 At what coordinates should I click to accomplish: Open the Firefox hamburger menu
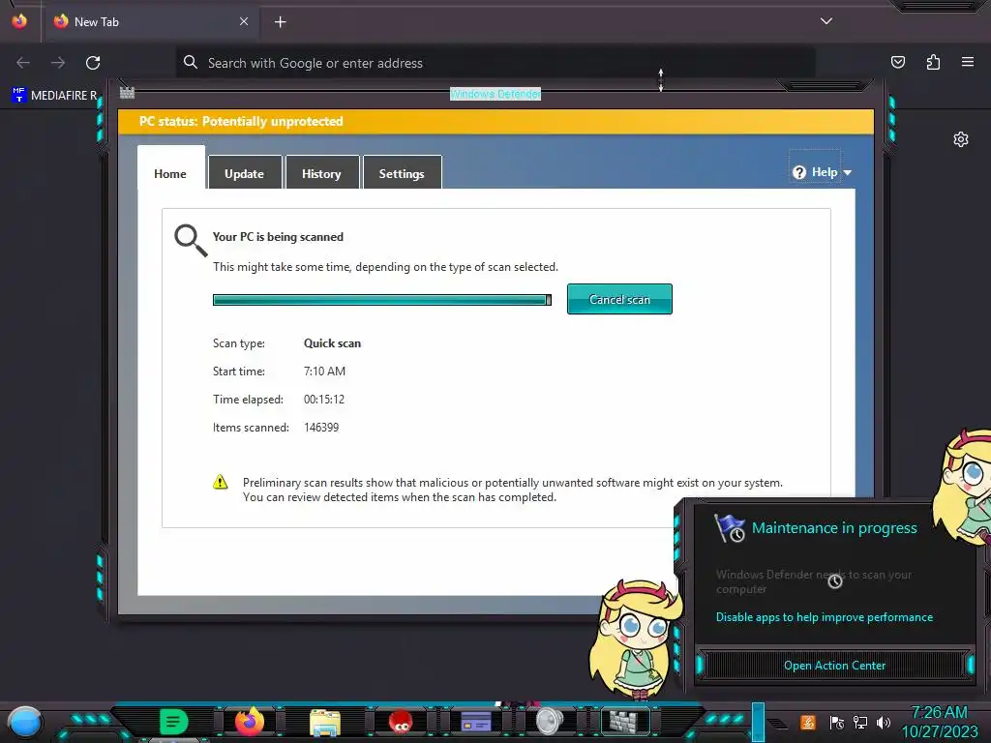[968, 62]
